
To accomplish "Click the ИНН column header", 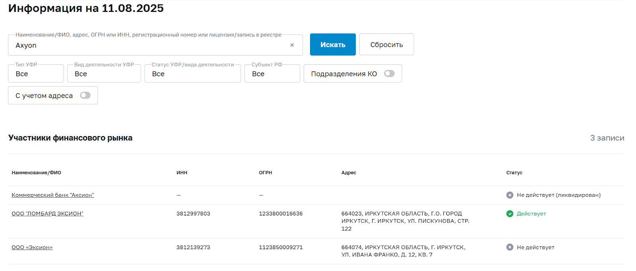I will tap(182, 173).
